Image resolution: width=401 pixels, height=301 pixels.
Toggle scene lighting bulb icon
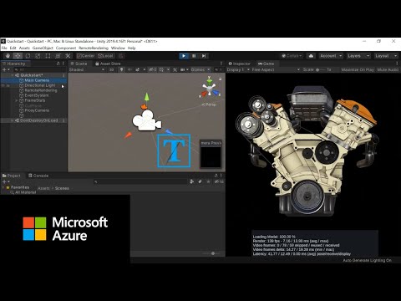[121, 69]
